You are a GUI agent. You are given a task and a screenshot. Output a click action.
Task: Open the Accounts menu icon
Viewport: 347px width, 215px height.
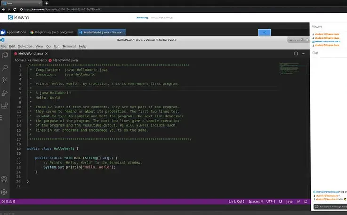point(4,180)
